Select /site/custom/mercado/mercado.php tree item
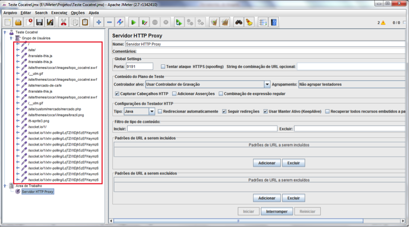 (55, 109)
